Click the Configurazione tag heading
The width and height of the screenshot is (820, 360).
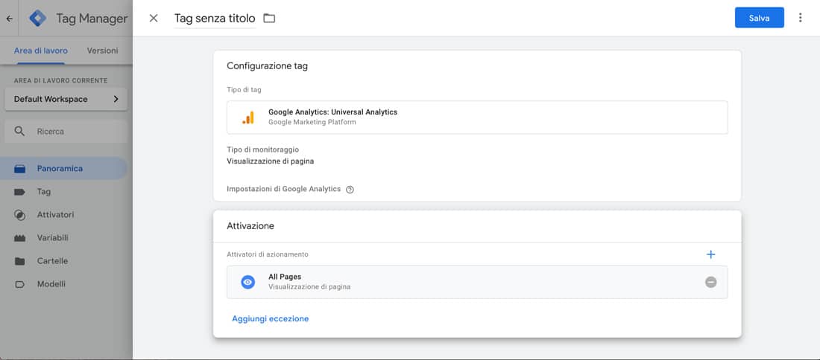[267, 66]
